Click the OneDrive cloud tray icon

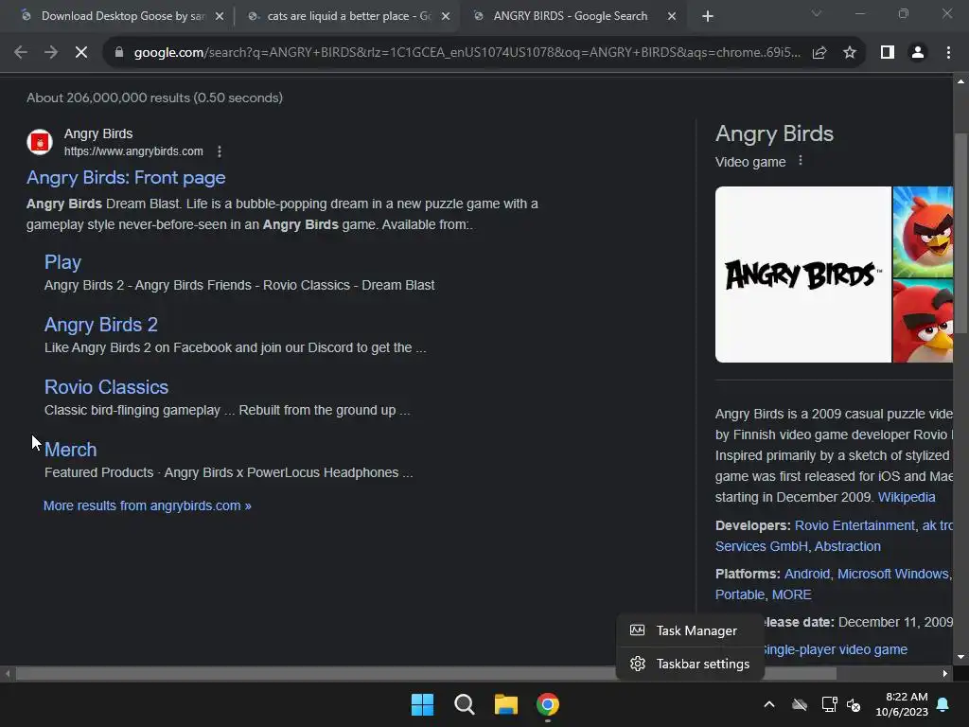tap(800, 704)
